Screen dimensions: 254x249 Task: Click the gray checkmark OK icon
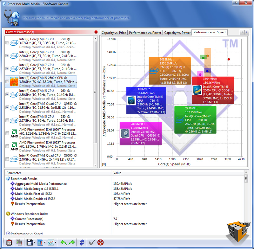point(92,242)
